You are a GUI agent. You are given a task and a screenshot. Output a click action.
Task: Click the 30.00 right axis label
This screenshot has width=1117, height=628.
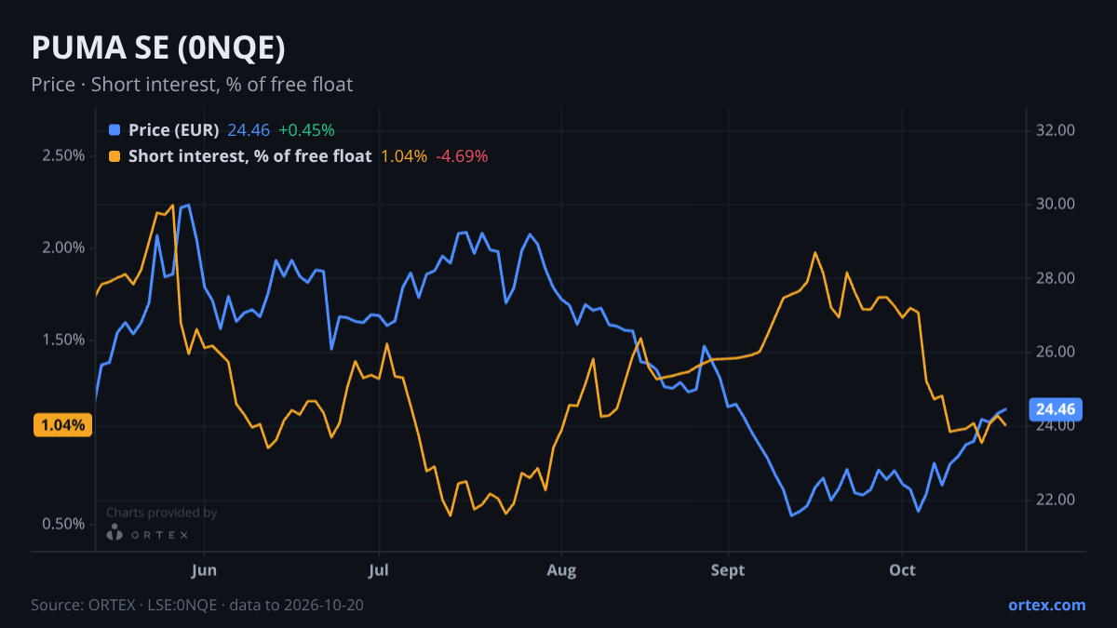[1056, 205]
